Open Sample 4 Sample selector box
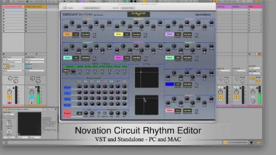The height and width of the screenshot is (155, 276). (x=76, y=58)
